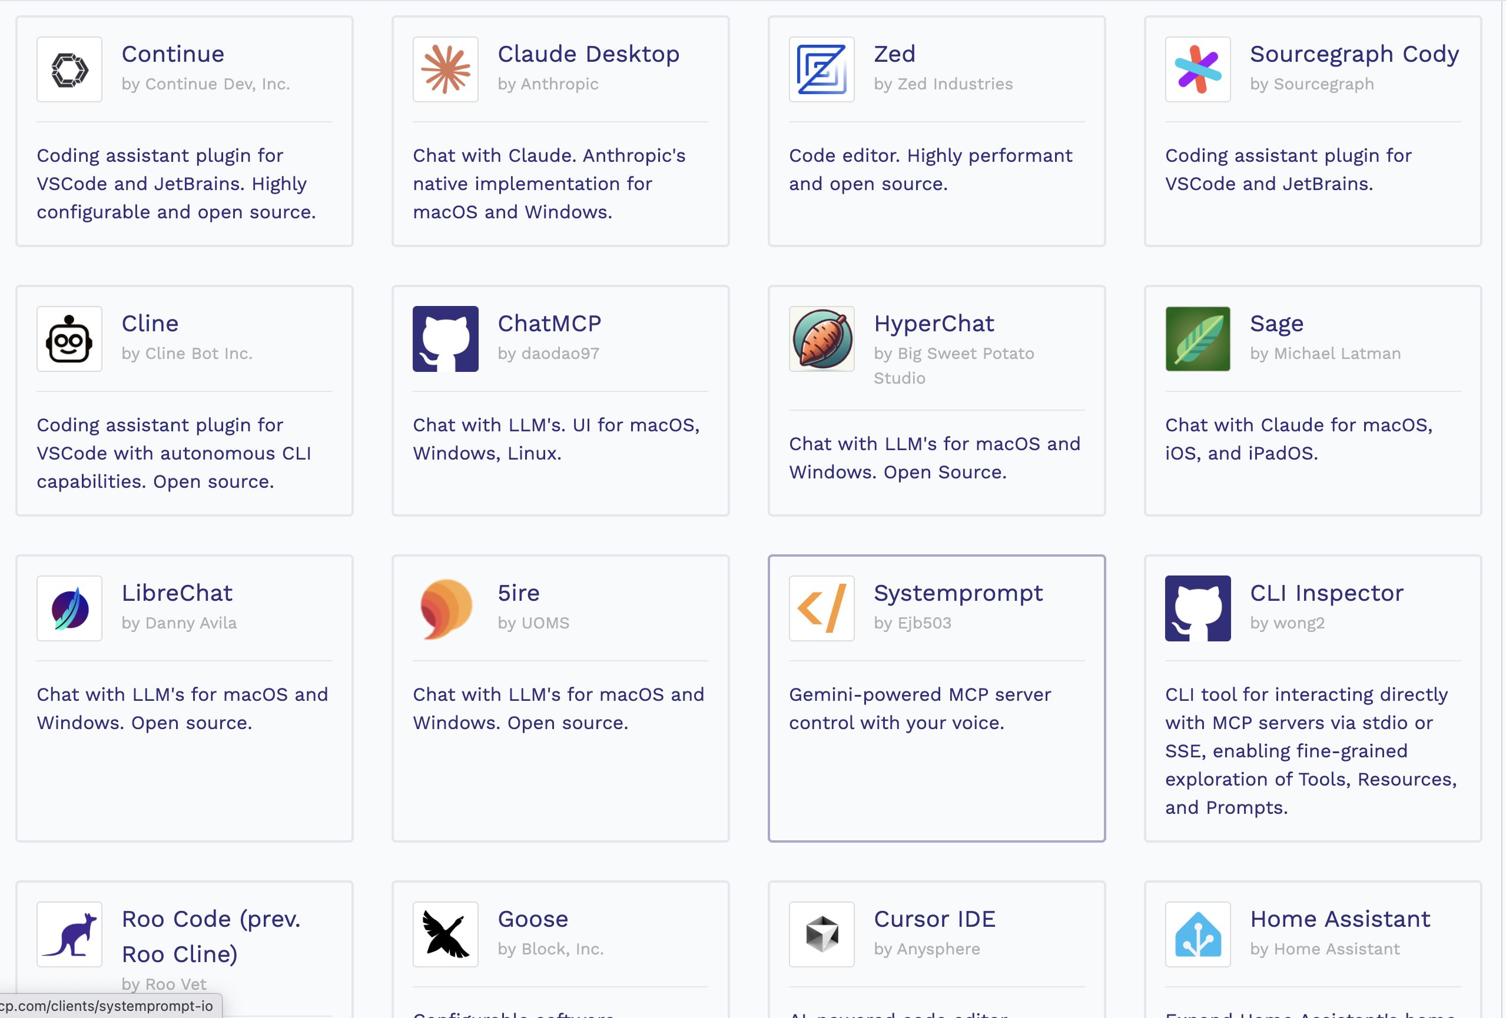This screenshot has height=1018, width=1506.
Task: Click the Claude Desktop starburst icon
Action: click(445, 69)
